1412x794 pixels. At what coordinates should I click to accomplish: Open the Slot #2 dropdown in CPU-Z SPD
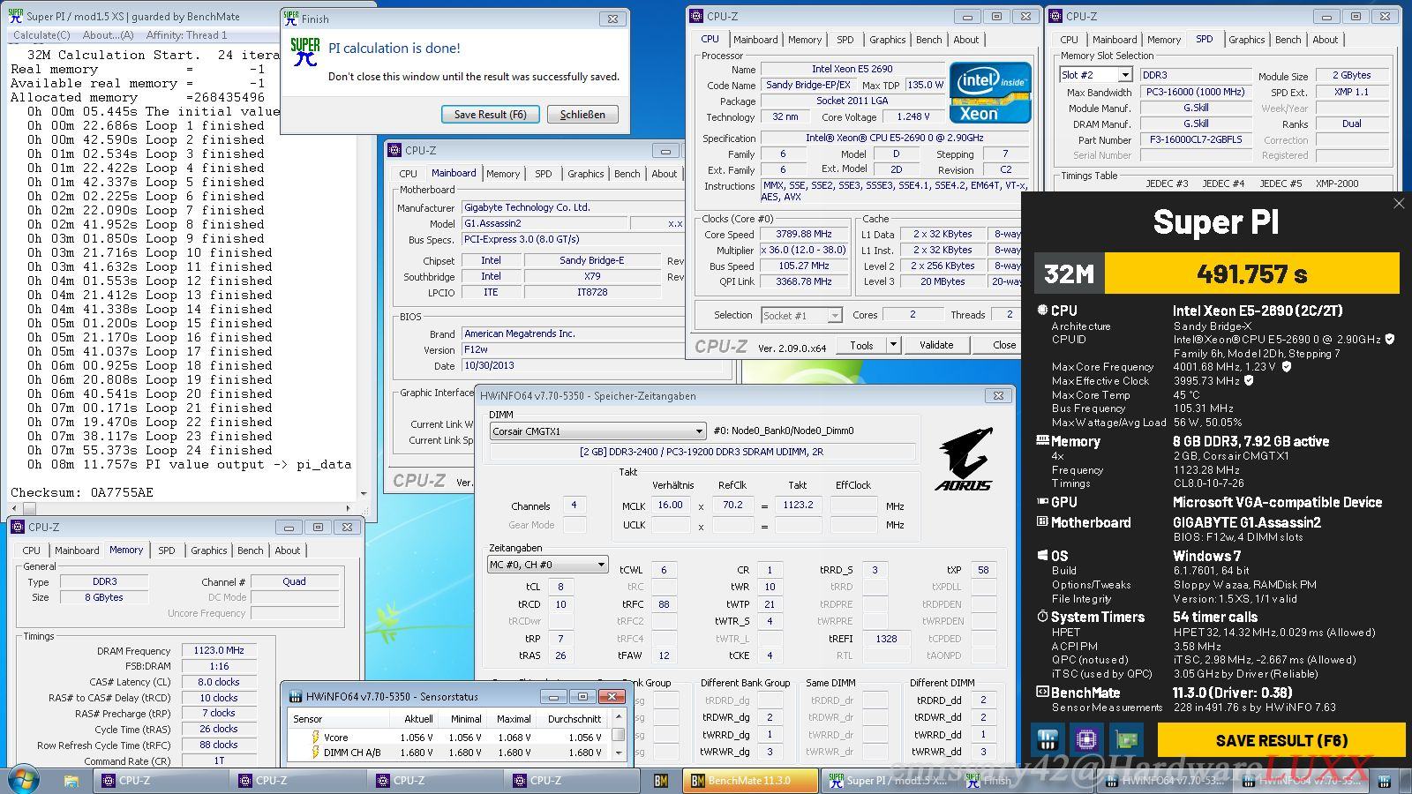click(x=1125, y=75)
